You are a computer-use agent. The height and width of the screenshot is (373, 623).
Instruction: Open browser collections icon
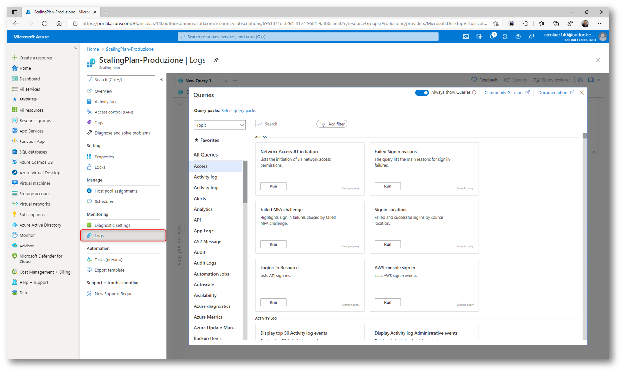pyautogui.click(x=556, y=23)
